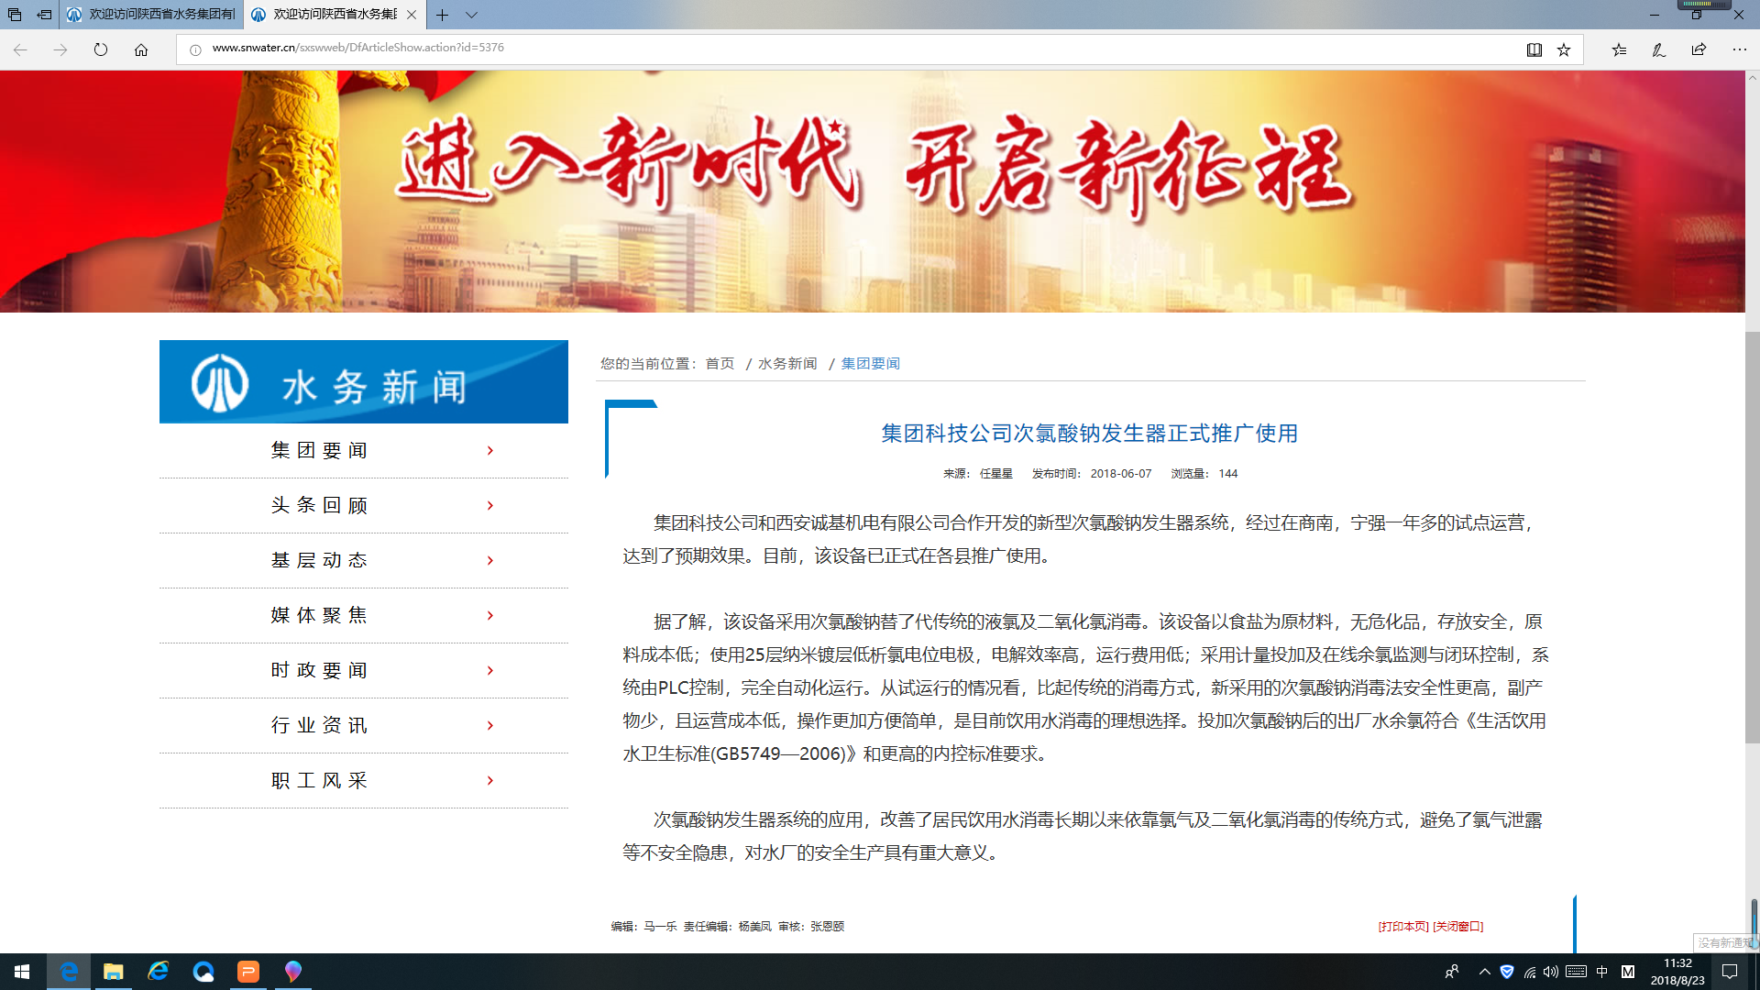Viewport: 1760px width, 990px height.
Task: Open Reading view icon in address bar
Action: (x=1534, y=49)
